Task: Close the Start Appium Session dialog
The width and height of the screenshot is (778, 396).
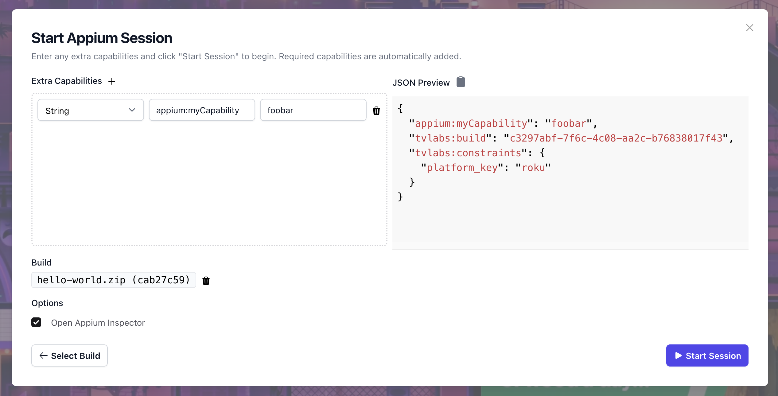Action: [749, 28]
